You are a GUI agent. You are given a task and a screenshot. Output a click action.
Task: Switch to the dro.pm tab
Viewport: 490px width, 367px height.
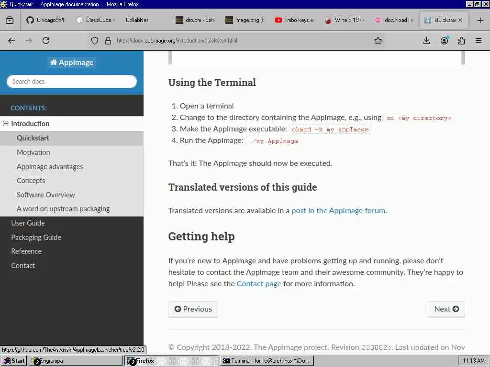(x=196, y=20)
